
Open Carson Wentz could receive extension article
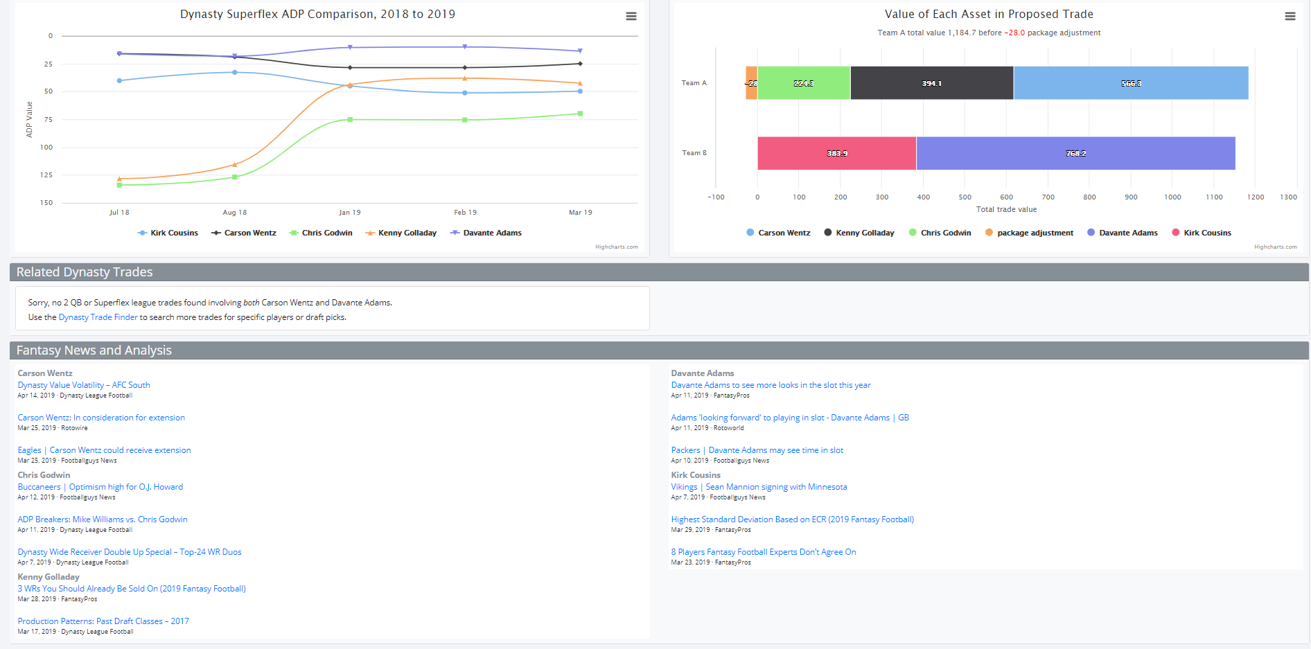coord(104,450)
